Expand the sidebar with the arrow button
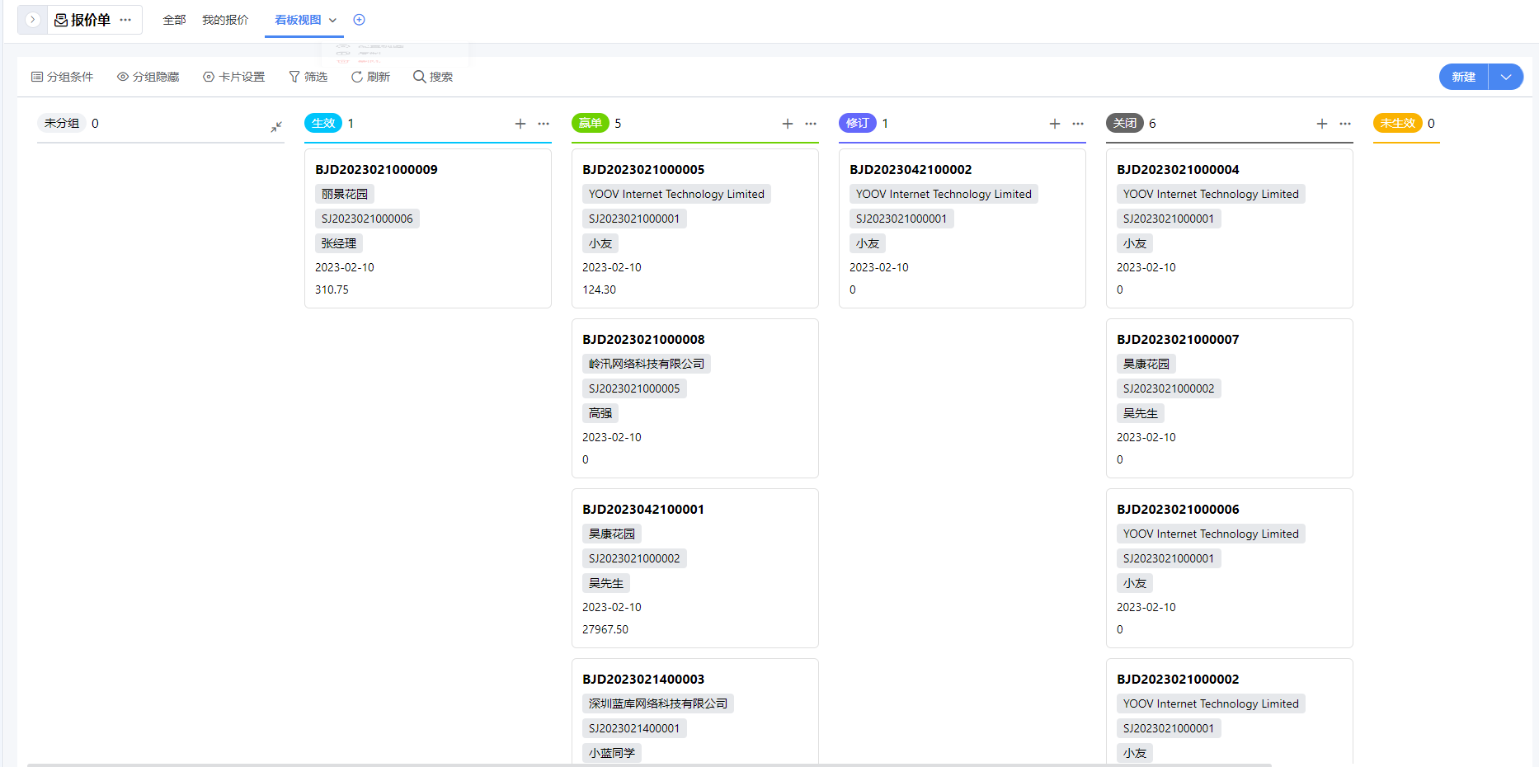Viewport: 1539px width, 767px height. [32, 20]
